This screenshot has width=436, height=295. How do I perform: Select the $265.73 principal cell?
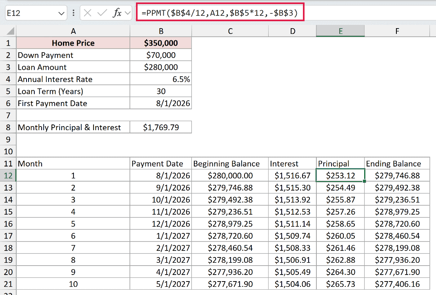[340, 284]
